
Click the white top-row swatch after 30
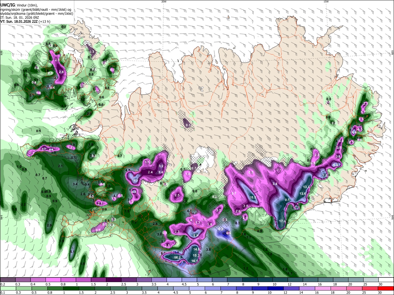pyautogui.click(x=387, y=280)
